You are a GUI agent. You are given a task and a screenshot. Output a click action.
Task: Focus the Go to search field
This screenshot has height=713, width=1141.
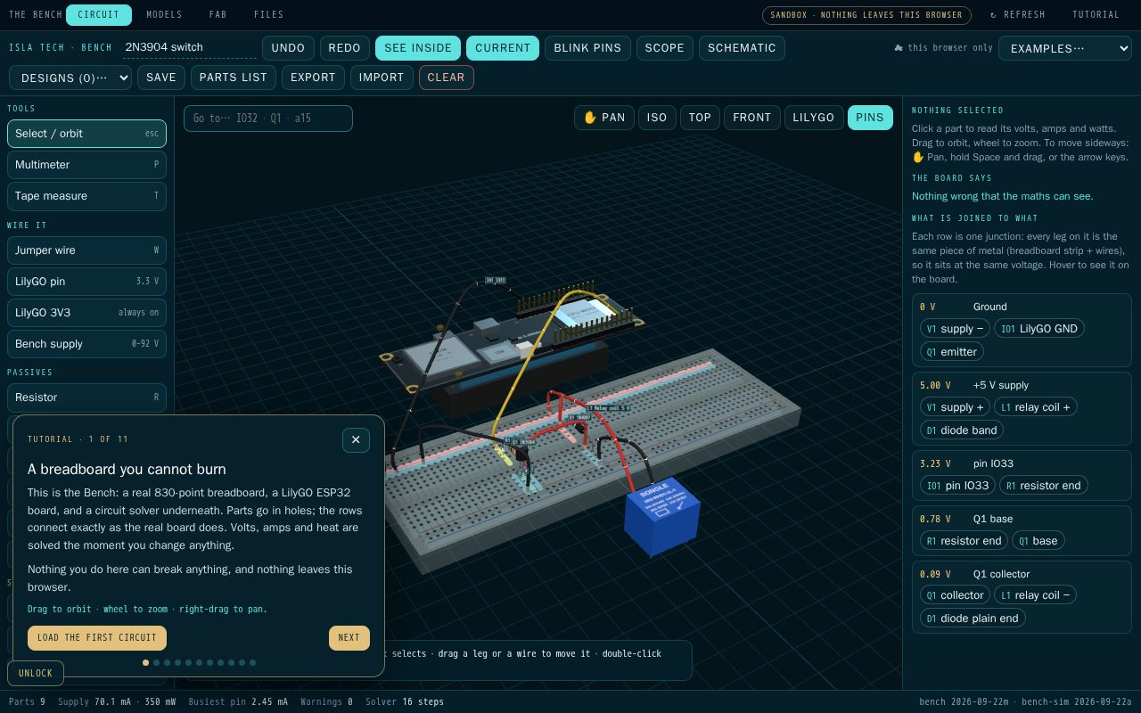click(268, 118)
